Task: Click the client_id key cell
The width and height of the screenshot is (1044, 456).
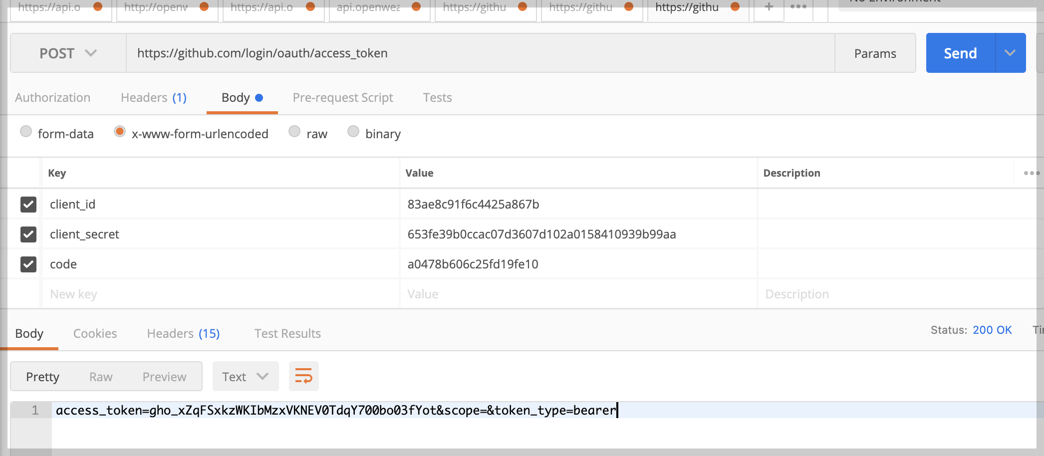Action: pyautogui.click(x=221, y=204)
